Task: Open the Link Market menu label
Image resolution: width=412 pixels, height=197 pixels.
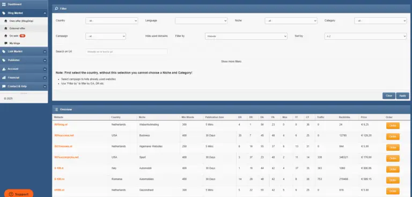Action: [15, 52]
